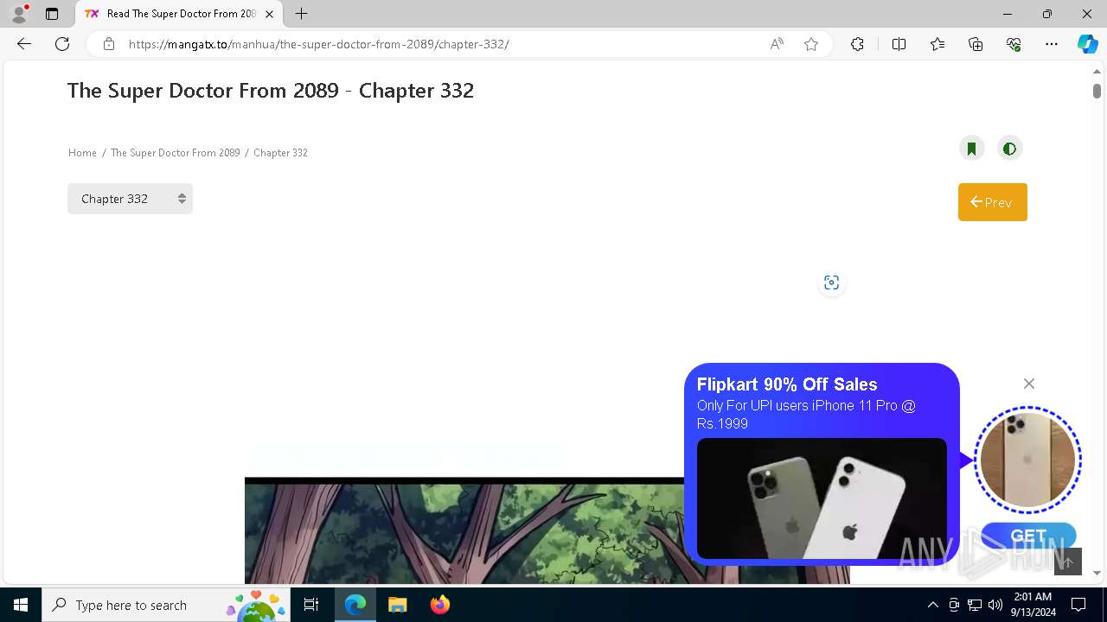Close the Super Doctor chapter tab
The width and height of the screenshot is (1107, 622).
(269, 14)
